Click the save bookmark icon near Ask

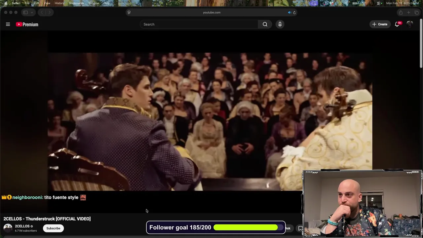click(300, 228)
